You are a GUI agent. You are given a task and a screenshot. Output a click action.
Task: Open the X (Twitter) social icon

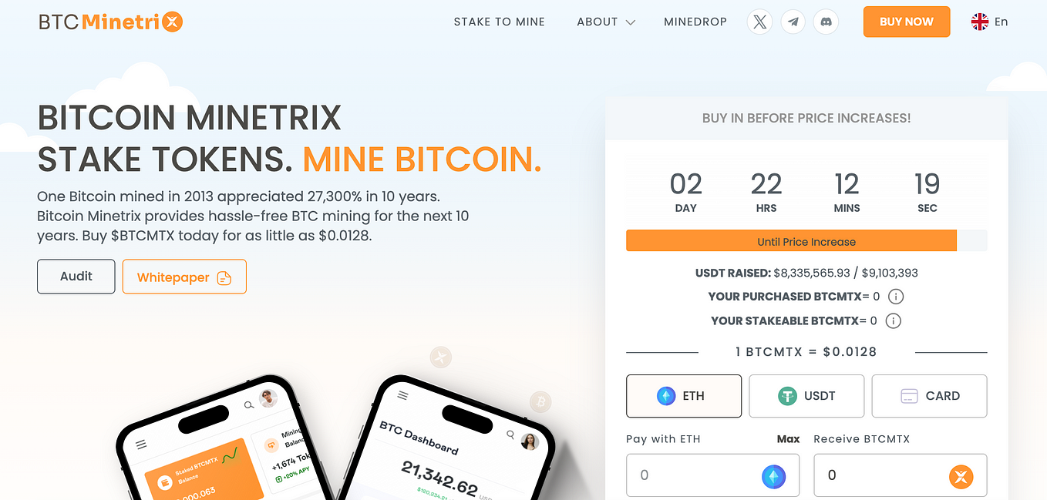(760, 22)
